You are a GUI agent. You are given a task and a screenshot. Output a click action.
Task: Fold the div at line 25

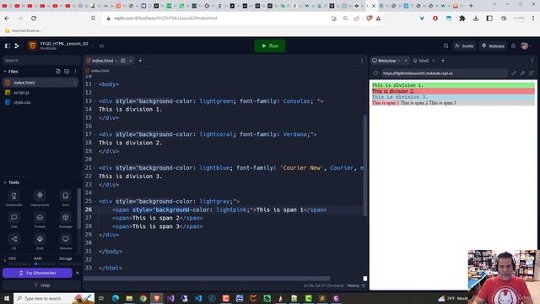pyautogui.click(x=95, y=201)
